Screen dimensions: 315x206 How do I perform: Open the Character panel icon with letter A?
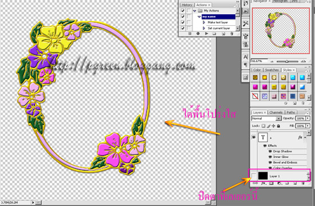[246, 57]
